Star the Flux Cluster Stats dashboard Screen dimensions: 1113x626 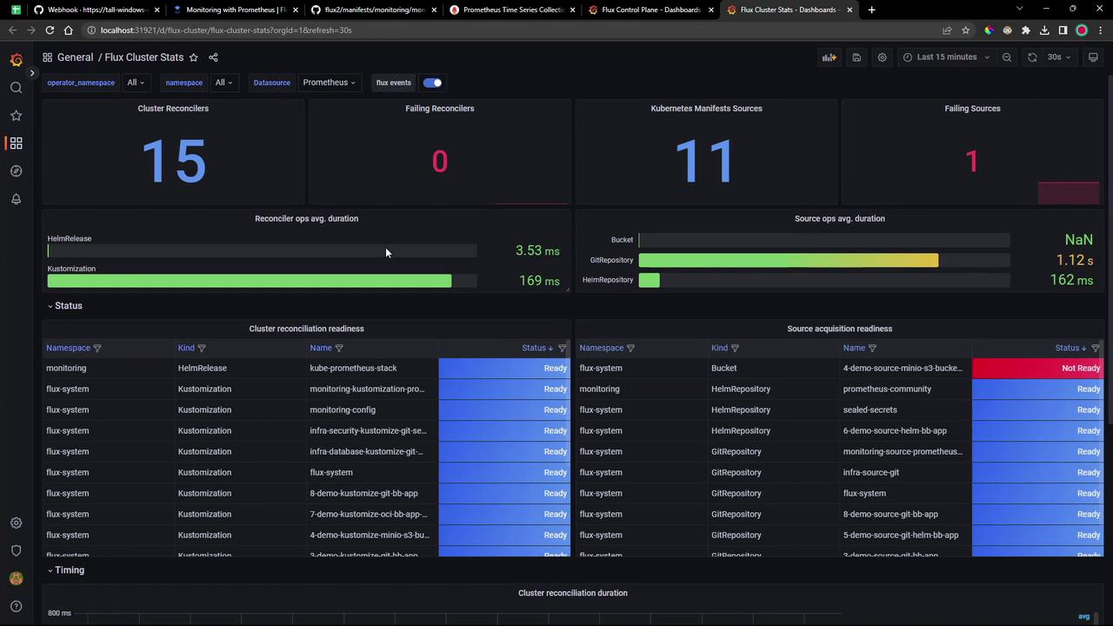[194, 57]
